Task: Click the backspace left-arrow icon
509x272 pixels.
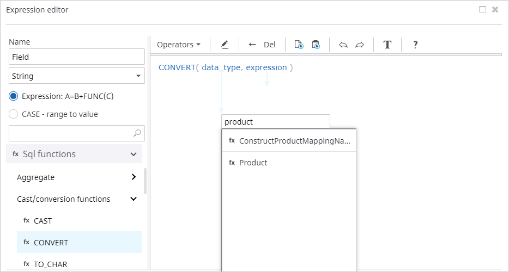Action: [252, 45]
